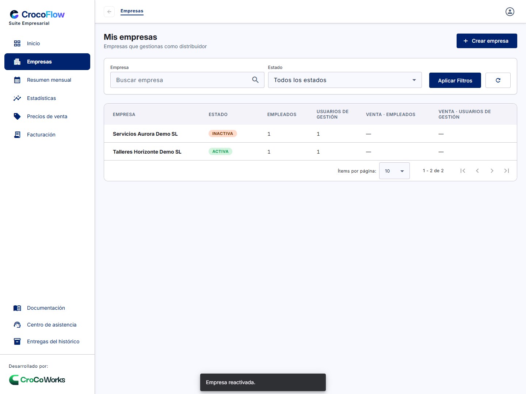The width and height of the screenshot is (526, 394).
Task: Click the CroCoWorks developer logo
Action: point(37,380)
